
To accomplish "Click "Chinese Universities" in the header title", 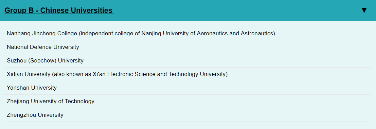I will 76,11.
